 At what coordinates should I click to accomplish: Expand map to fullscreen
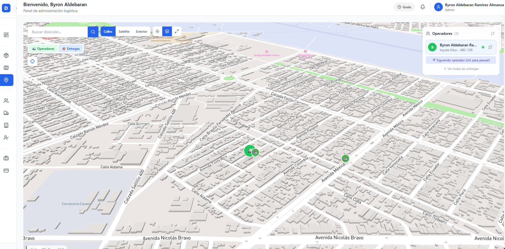pyautogui.click(x=177, y=31)
